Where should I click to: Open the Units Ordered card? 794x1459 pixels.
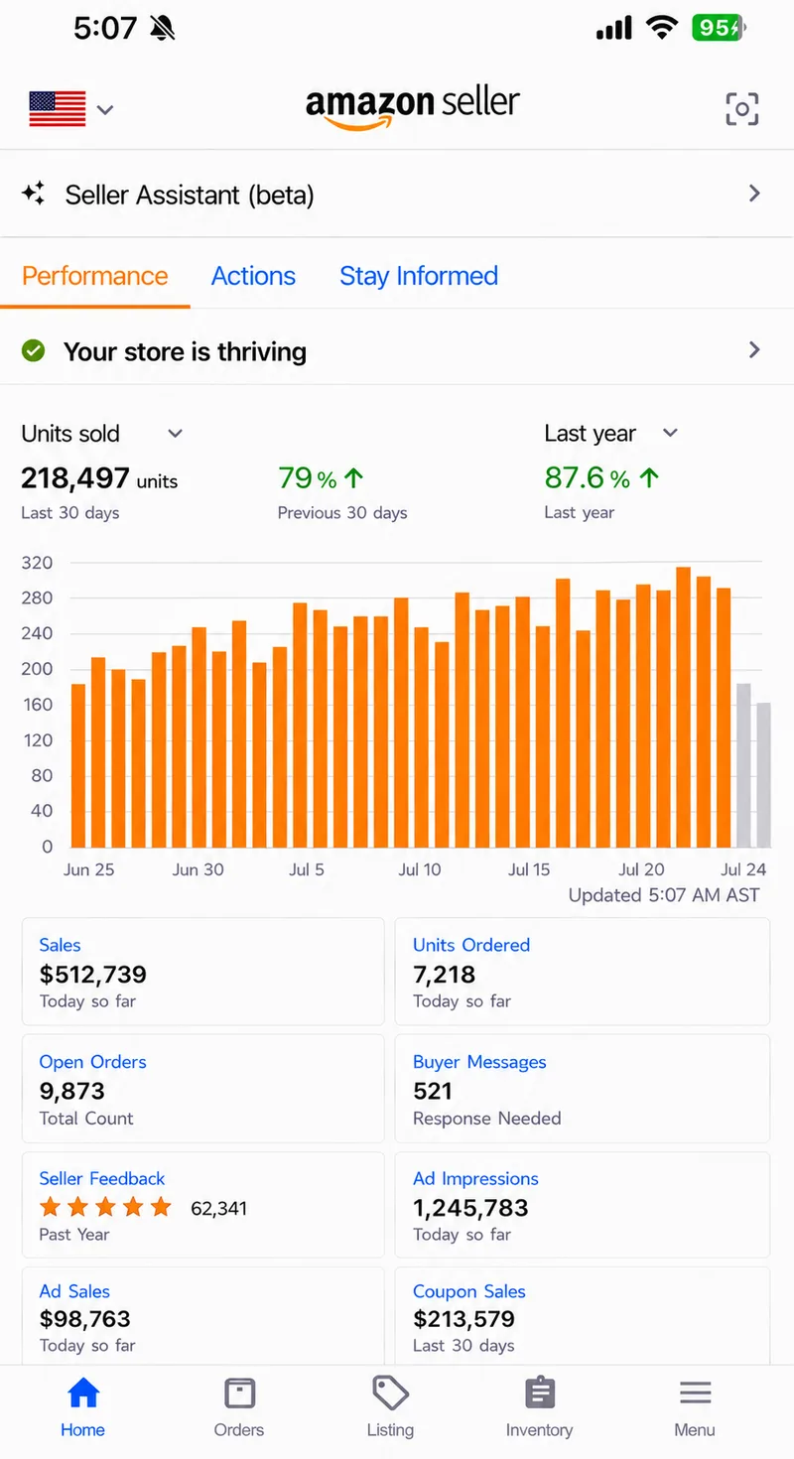tap(582, 971)
